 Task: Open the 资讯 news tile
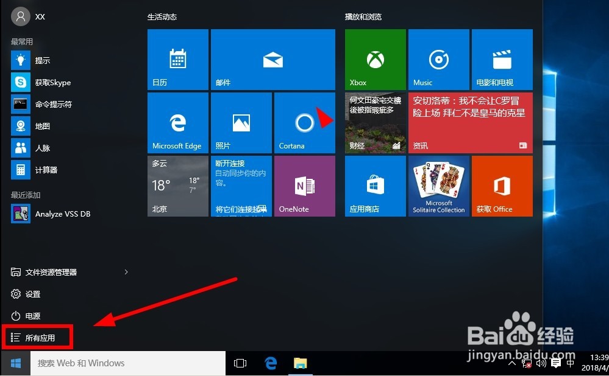pos(471,122)
